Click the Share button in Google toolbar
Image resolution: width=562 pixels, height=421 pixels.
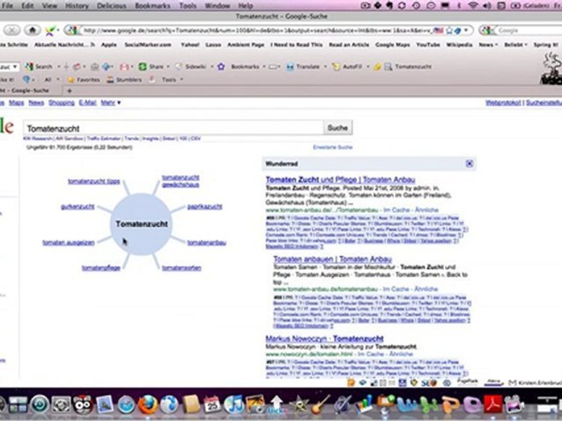152,67
